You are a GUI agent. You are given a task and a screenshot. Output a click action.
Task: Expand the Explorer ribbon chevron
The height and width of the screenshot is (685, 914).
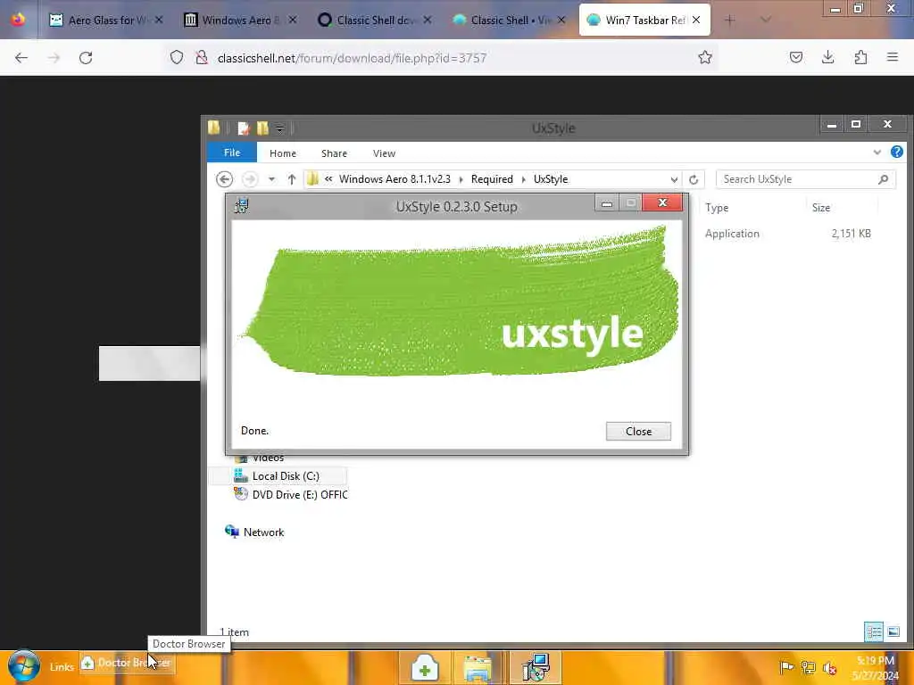coord(877,153)
